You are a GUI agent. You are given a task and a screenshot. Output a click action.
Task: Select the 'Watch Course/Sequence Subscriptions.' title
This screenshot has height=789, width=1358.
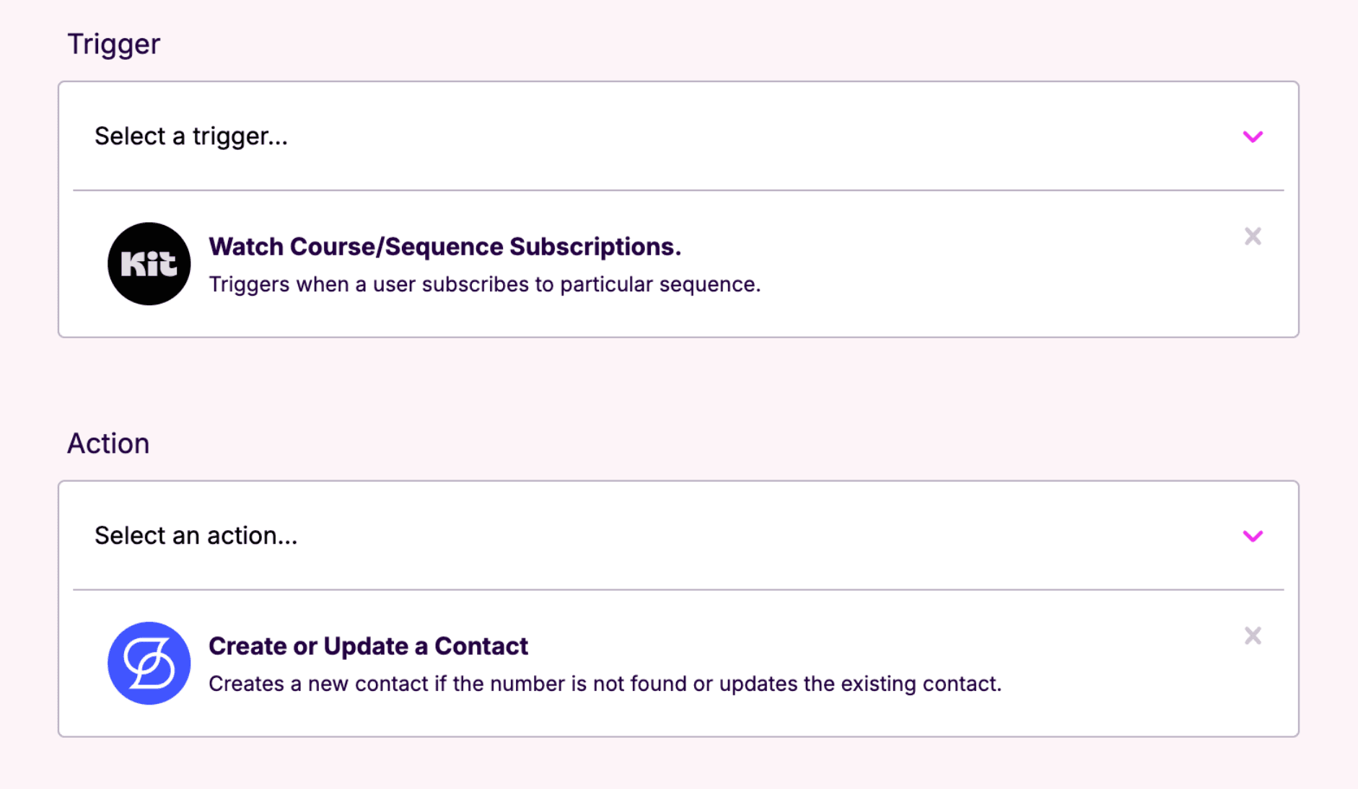[x=444, y=247]
